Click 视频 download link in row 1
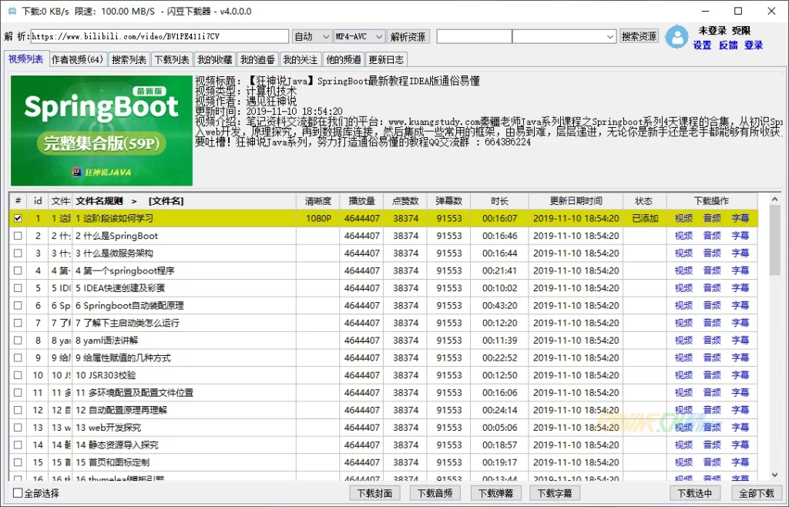This screenshot has height=507, width=789. 683,219
